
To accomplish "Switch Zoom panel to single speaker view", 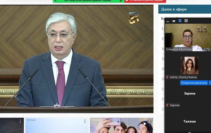I will click(174, 21).
